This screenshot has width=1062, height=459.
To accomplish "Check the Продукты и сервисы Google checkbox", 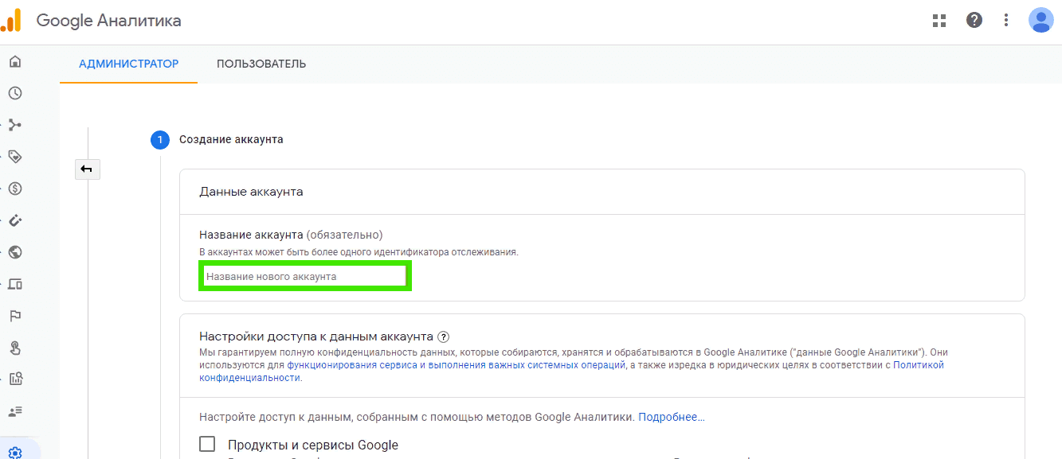I will coord(207,444).
